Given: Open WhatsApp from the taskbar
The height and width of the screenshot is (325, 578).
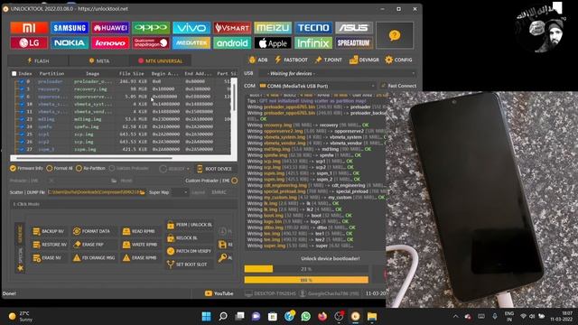Looking at the screenshot, I should tap(305, 316).
